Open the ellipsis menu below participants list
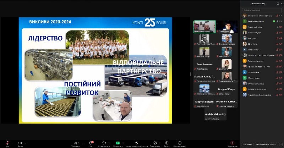Viewport: 284px width, 148px height. click(x=280, y=144)
